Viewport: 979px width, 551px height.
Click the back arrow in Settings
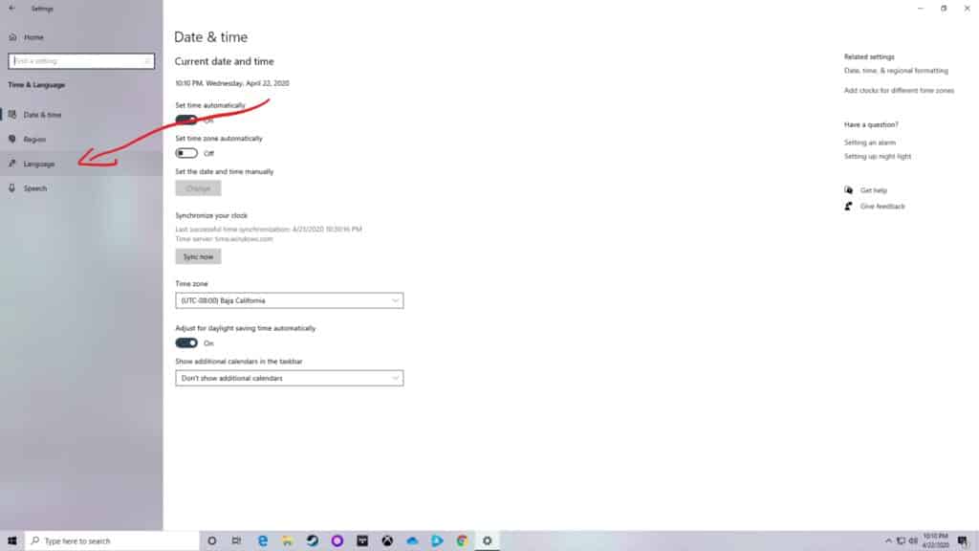pos(11,9)
